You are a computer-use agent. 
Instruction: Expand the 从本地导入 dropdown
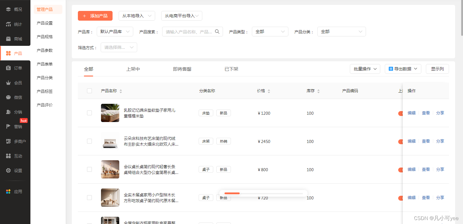pos(137,16)
